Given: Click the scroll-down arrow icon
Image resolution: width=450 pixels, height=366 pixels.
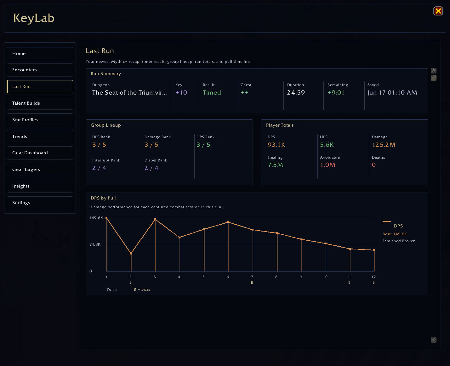Looking at the screenshot, I should pos(434,340).
